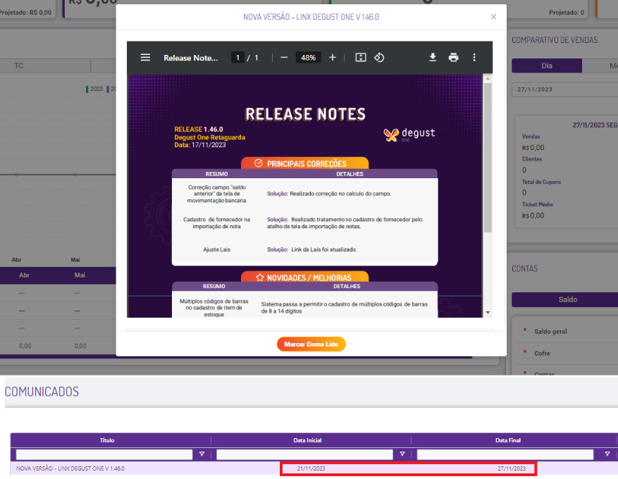Open the PDF viewer sidebar menu icon
This screenshot has width=618, height=479.
[x=145, y=58]
